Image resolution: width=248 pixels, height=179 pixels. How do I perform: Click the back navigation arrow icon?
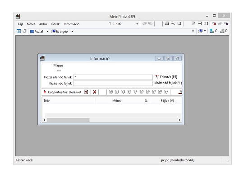pyautogui.click(x=144, y=24)
